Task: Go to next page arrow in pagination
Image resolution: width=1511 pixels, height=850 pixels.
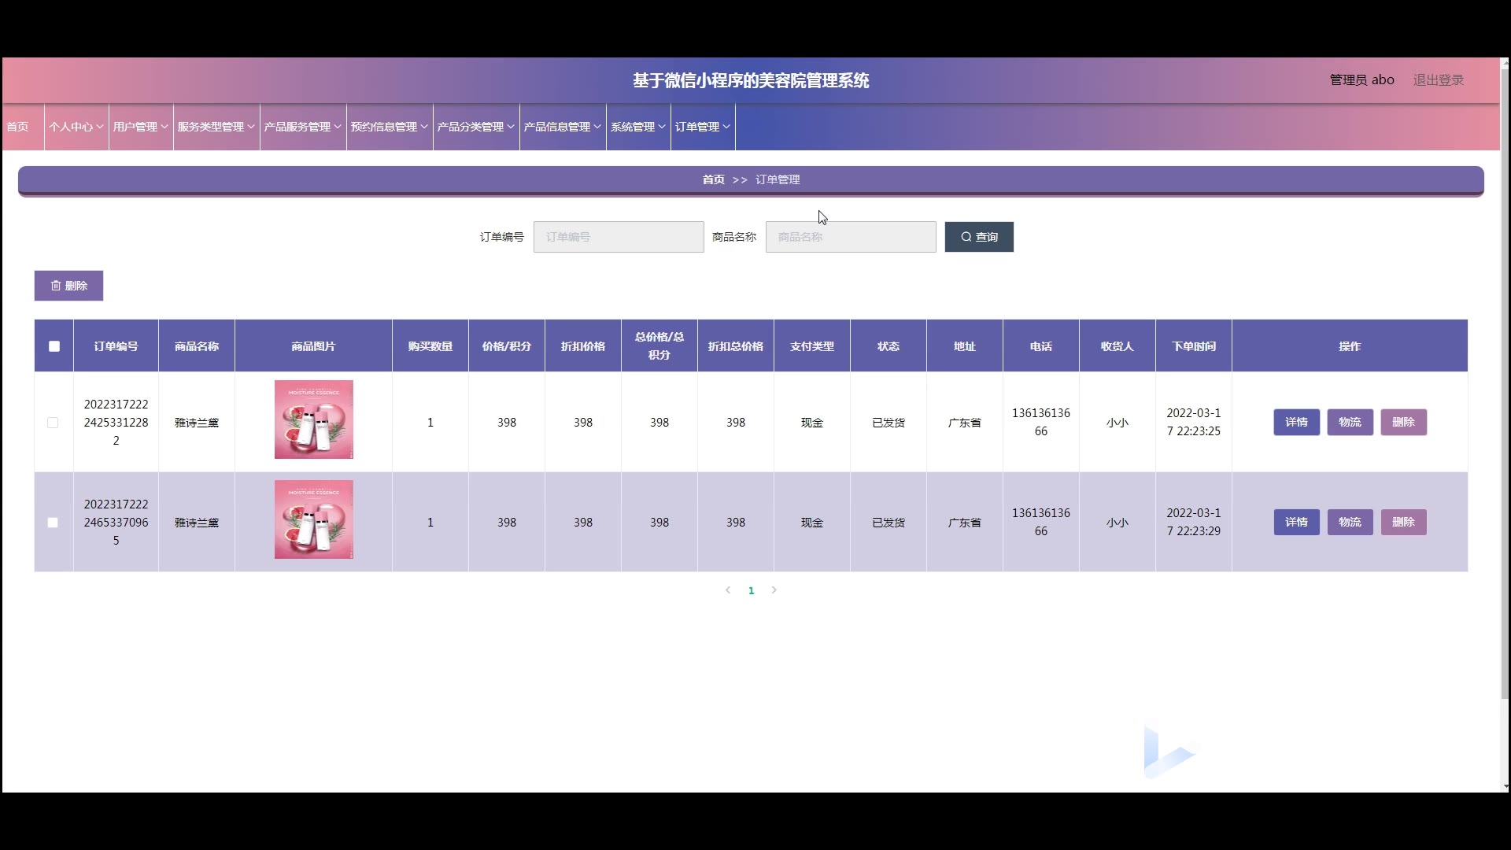Action: point(774,590)
